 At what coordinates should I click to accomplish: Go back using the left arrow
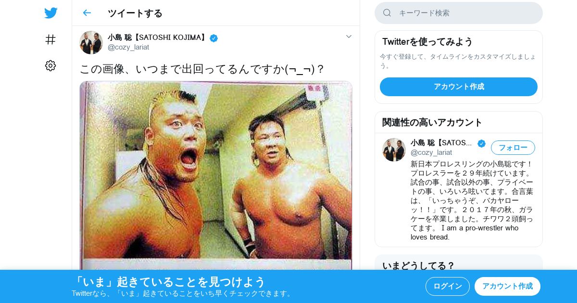click(x=87, y=13)
